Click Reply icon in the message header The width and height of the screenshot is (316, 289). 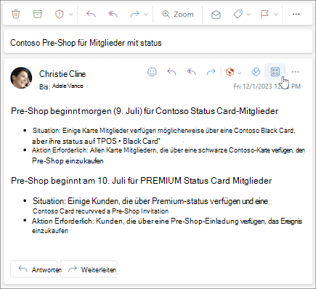pos(171,72)
